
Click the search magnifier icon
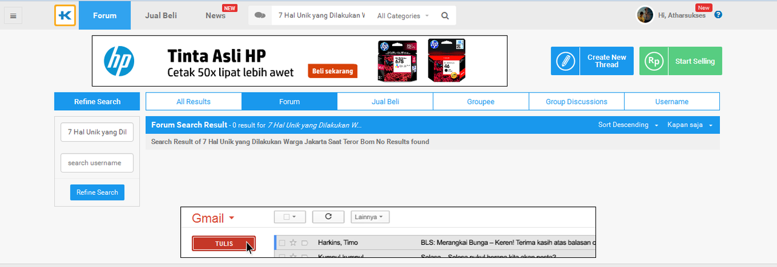[445, 16]
